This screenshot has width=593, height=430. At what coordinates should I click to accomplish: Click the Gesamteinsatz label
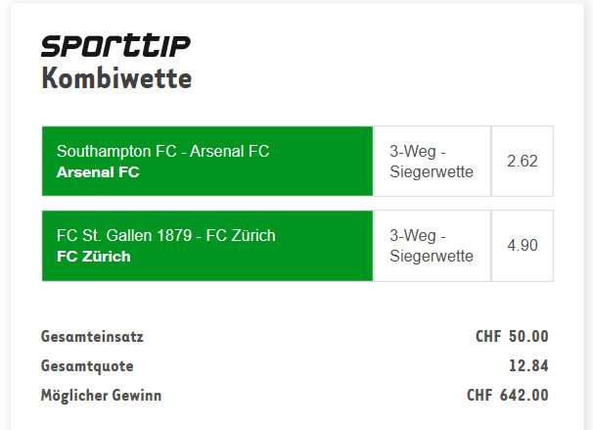(x=92, y=337)
